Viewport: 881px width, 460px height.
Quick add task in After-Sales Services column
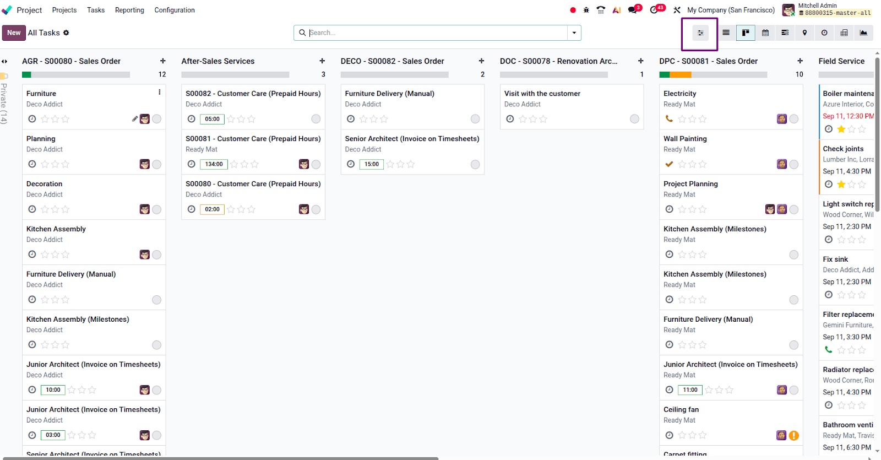coord(322,61)
